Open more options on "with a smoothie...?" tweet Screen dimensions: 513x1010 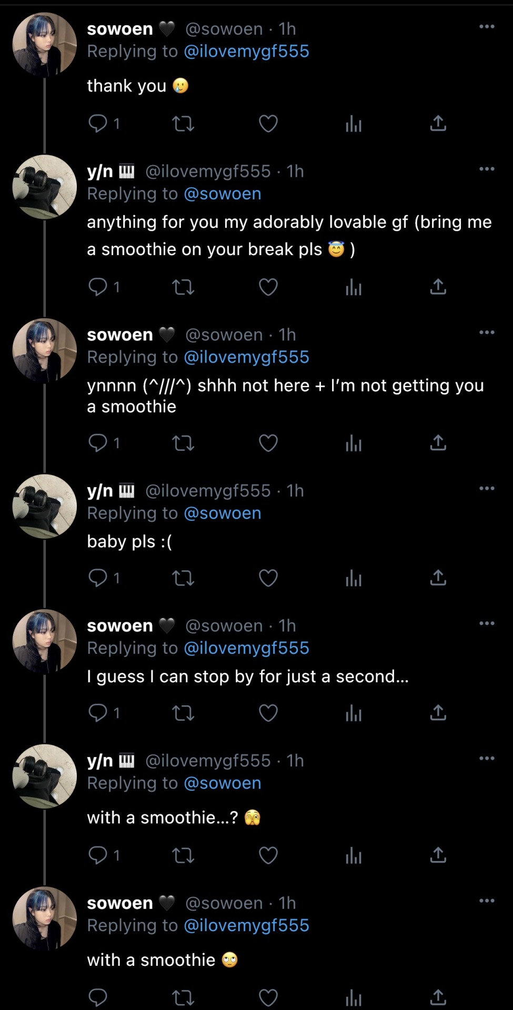[x=487, y=758]
